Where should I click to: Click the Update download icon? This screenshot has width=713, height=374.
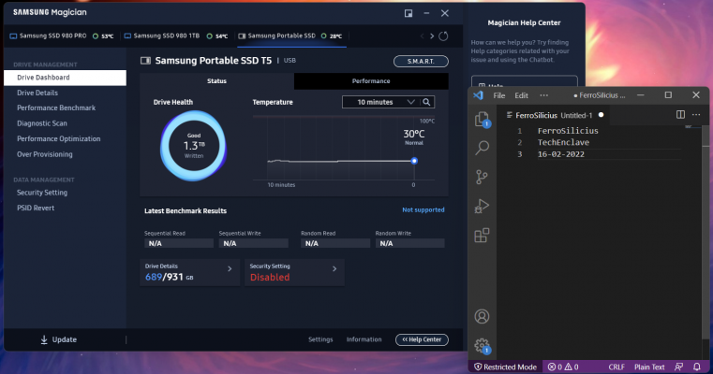pyautogui.click(x=44, y=339)
